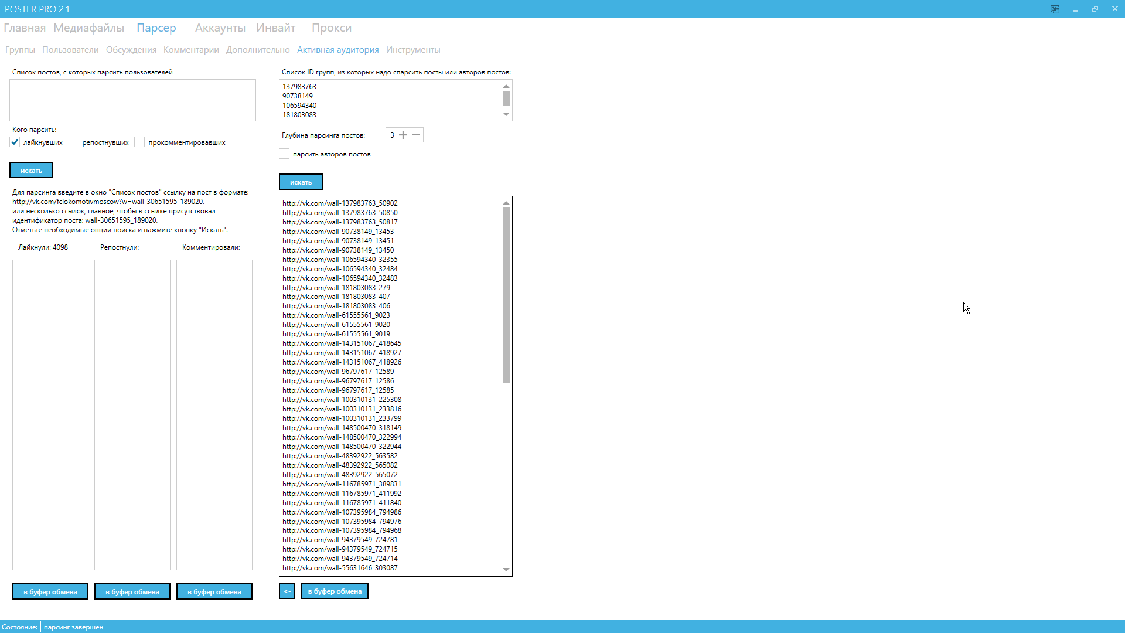Click the title bar icon left of minimize

pos(1055,9)
